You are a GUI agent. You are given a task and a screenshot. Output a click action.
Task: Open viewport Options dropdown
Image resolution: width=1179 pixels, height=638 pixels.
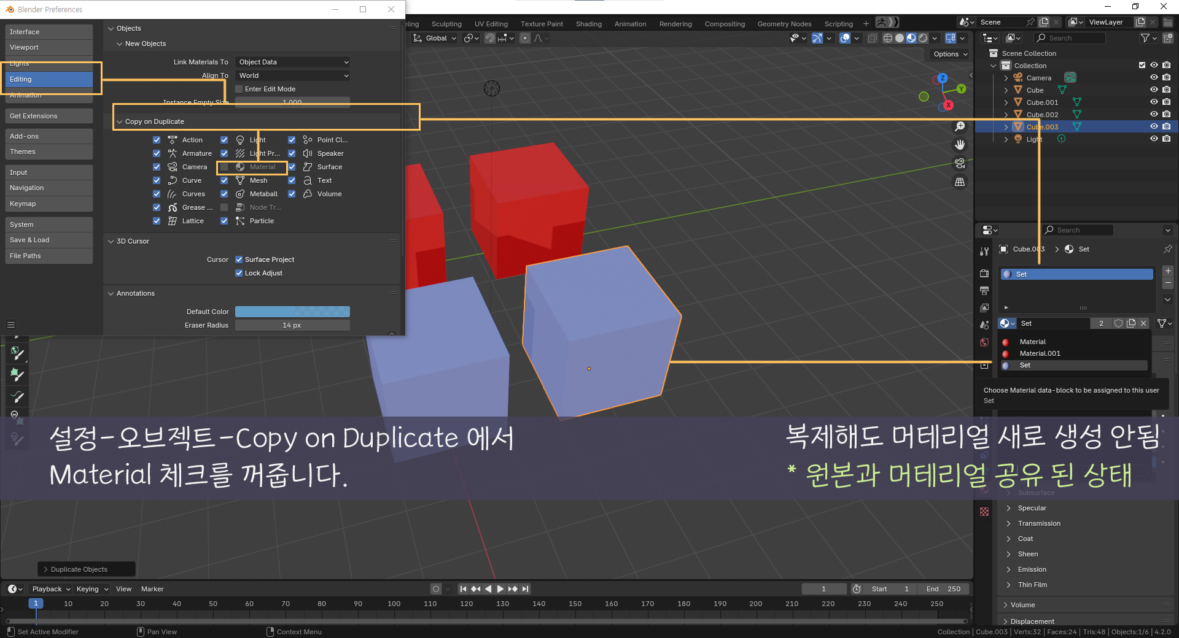950,54
